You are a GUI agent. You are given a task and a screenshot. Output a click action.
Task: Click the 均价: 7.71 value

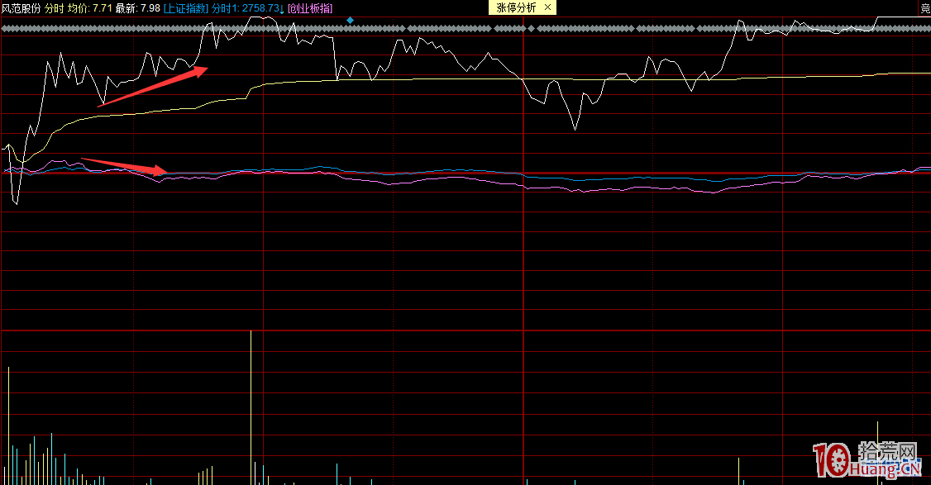[x=89, y=8]
